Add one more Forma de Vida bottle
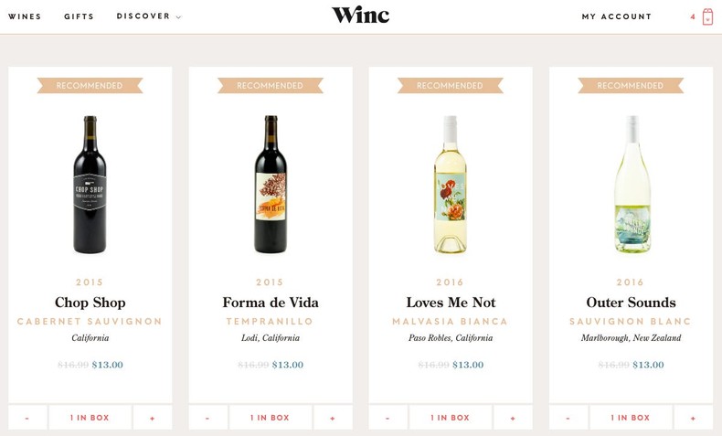This screenshot has height=436, width=722. pos(333,418)
